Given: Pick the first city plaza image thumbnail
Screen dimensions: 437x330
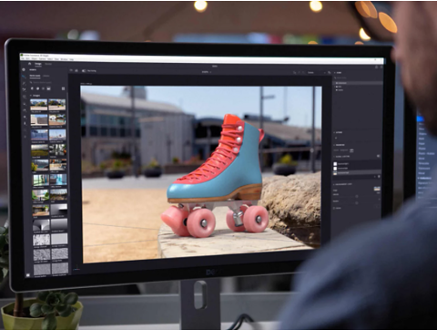Looking at the screenshot, I should (39, 105).
